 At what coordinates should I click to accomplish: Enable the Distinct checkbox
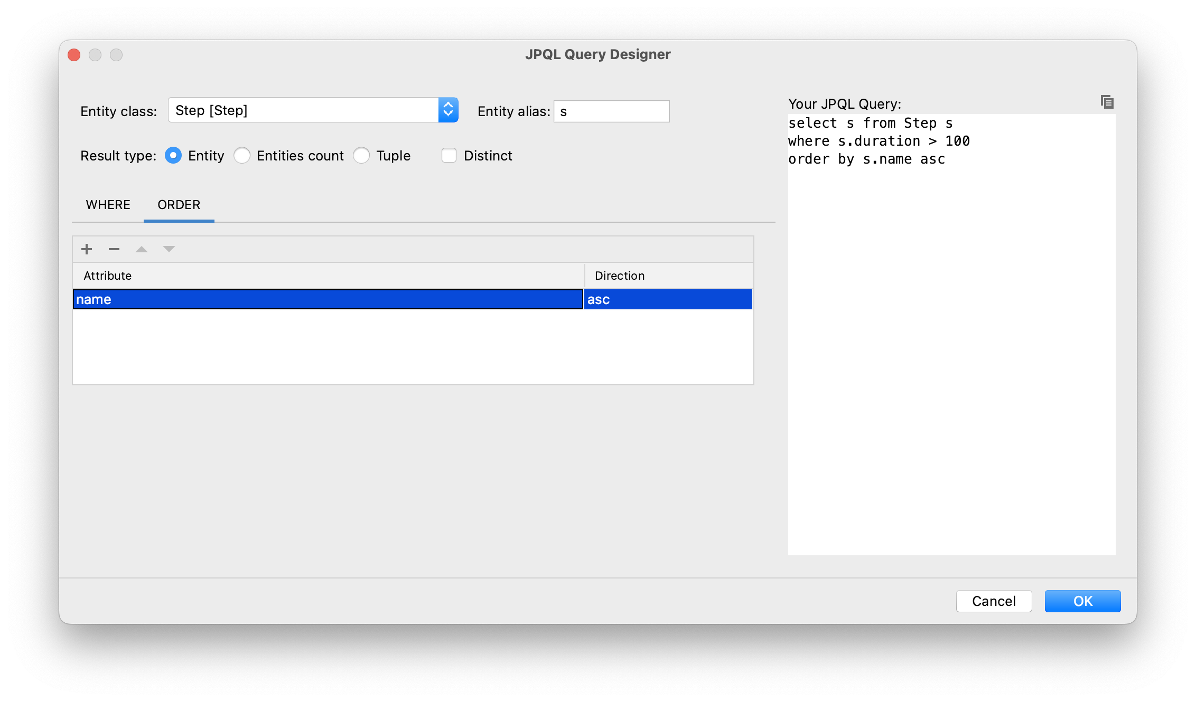[449, 155]
